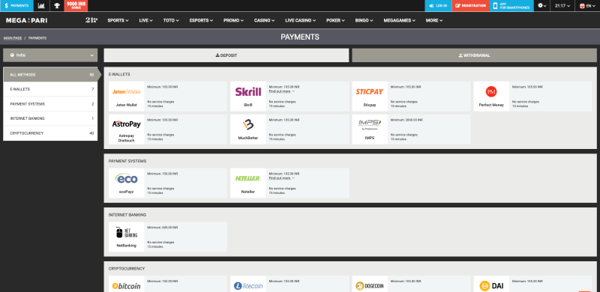Filter by Payment Systems category
The height and width of the screenshot is (292, 600).
pyautogui.click(x=50, y=104)
